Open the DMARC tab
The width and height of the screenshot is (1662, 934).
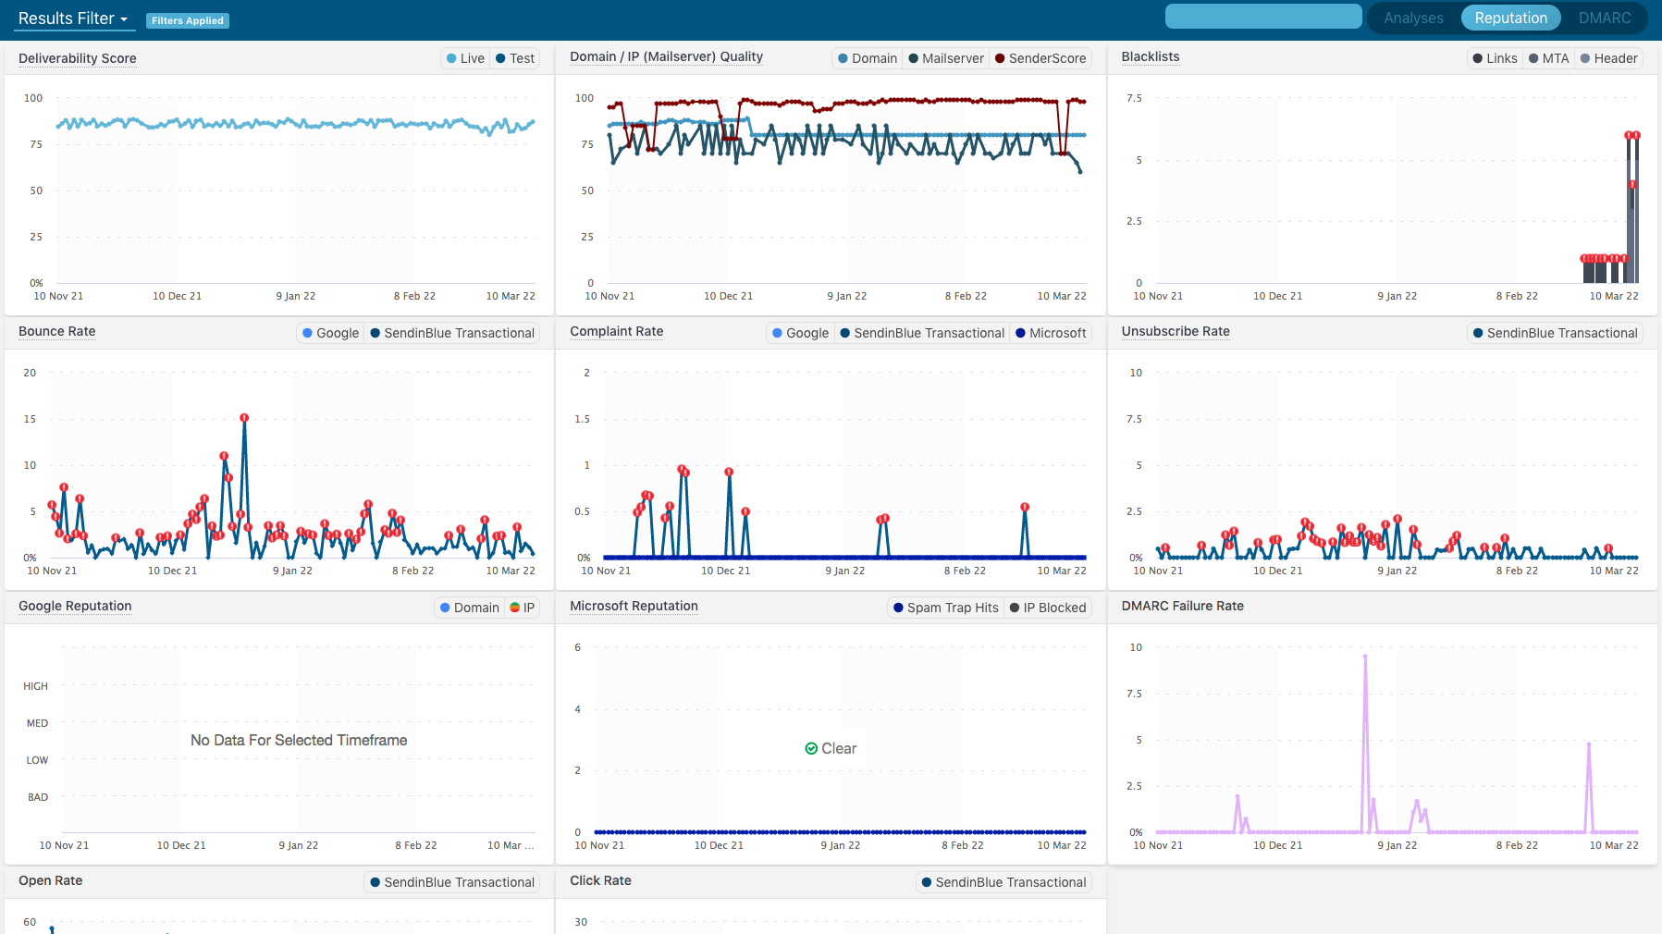pyautogui.click(x=1605, y=18)
